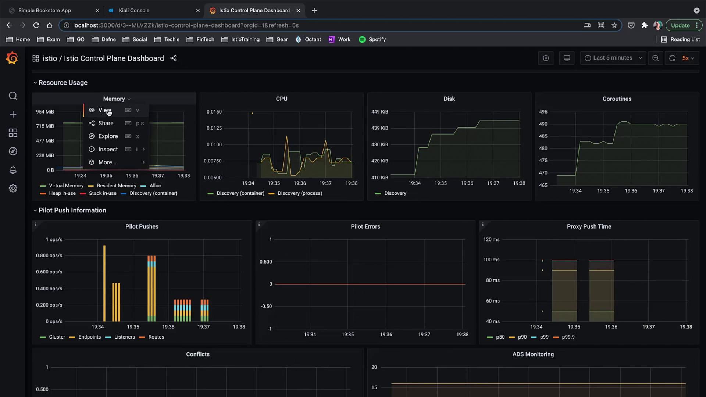Click the Create plus icon in sidebar
This screenshot has height=397, width=706.
point(13,114)
